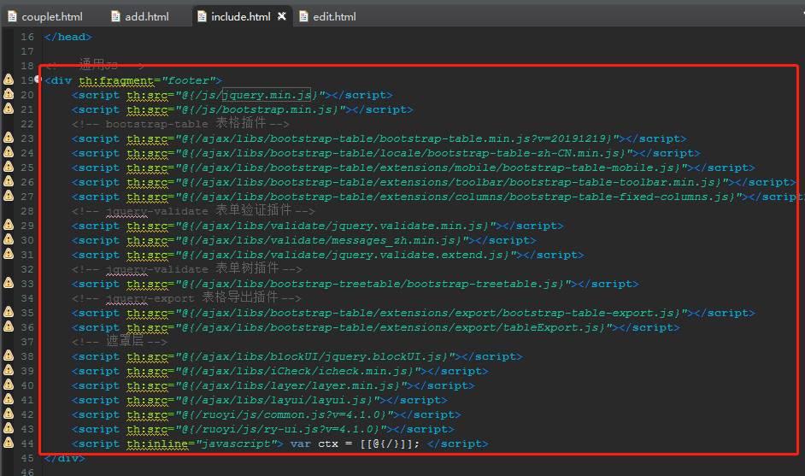Screen dimensions: 805x476
Task: Click the warning marker on line 21
Action: pos(9,108)
